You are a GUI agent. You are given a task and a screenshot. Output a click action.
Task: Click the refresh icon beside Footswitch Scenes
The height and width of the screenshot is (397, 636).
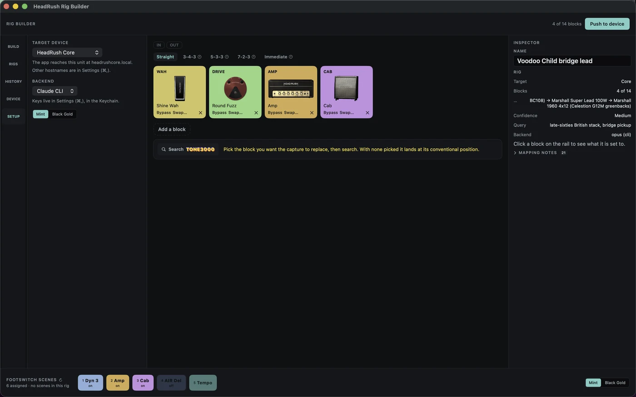(x=60, y=380)
